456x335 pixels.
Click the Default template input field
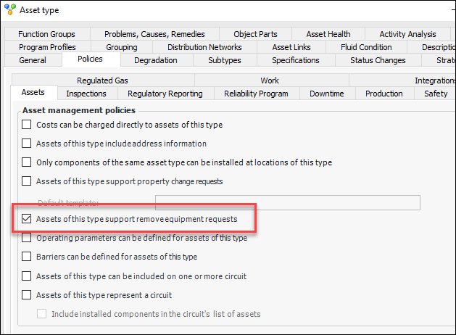(x=287, y=202)
